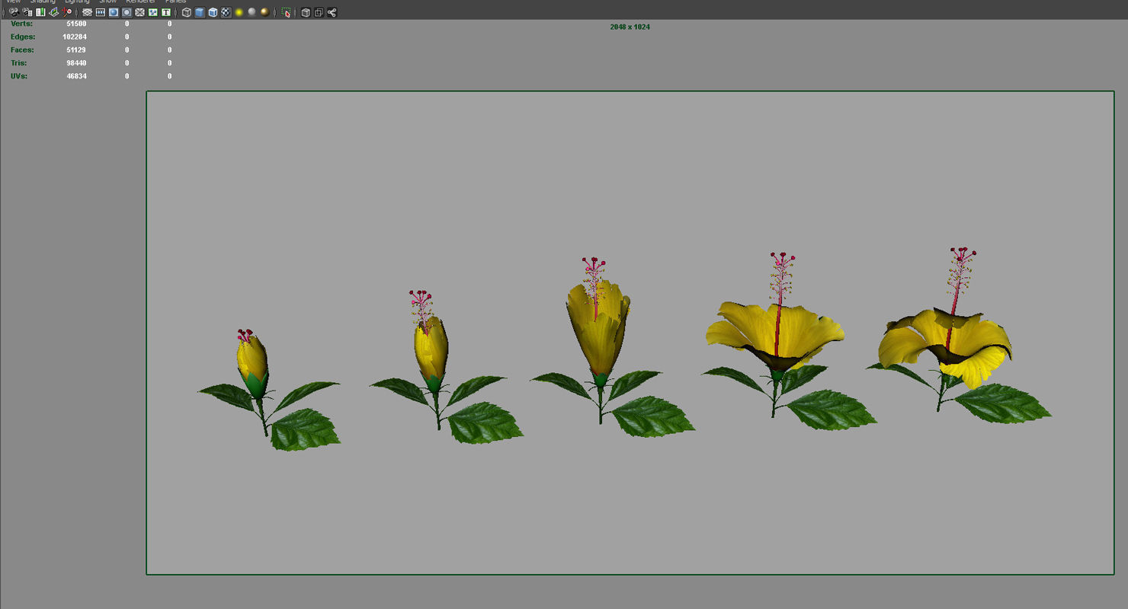Click the triangle count 98440

[76, 62]
